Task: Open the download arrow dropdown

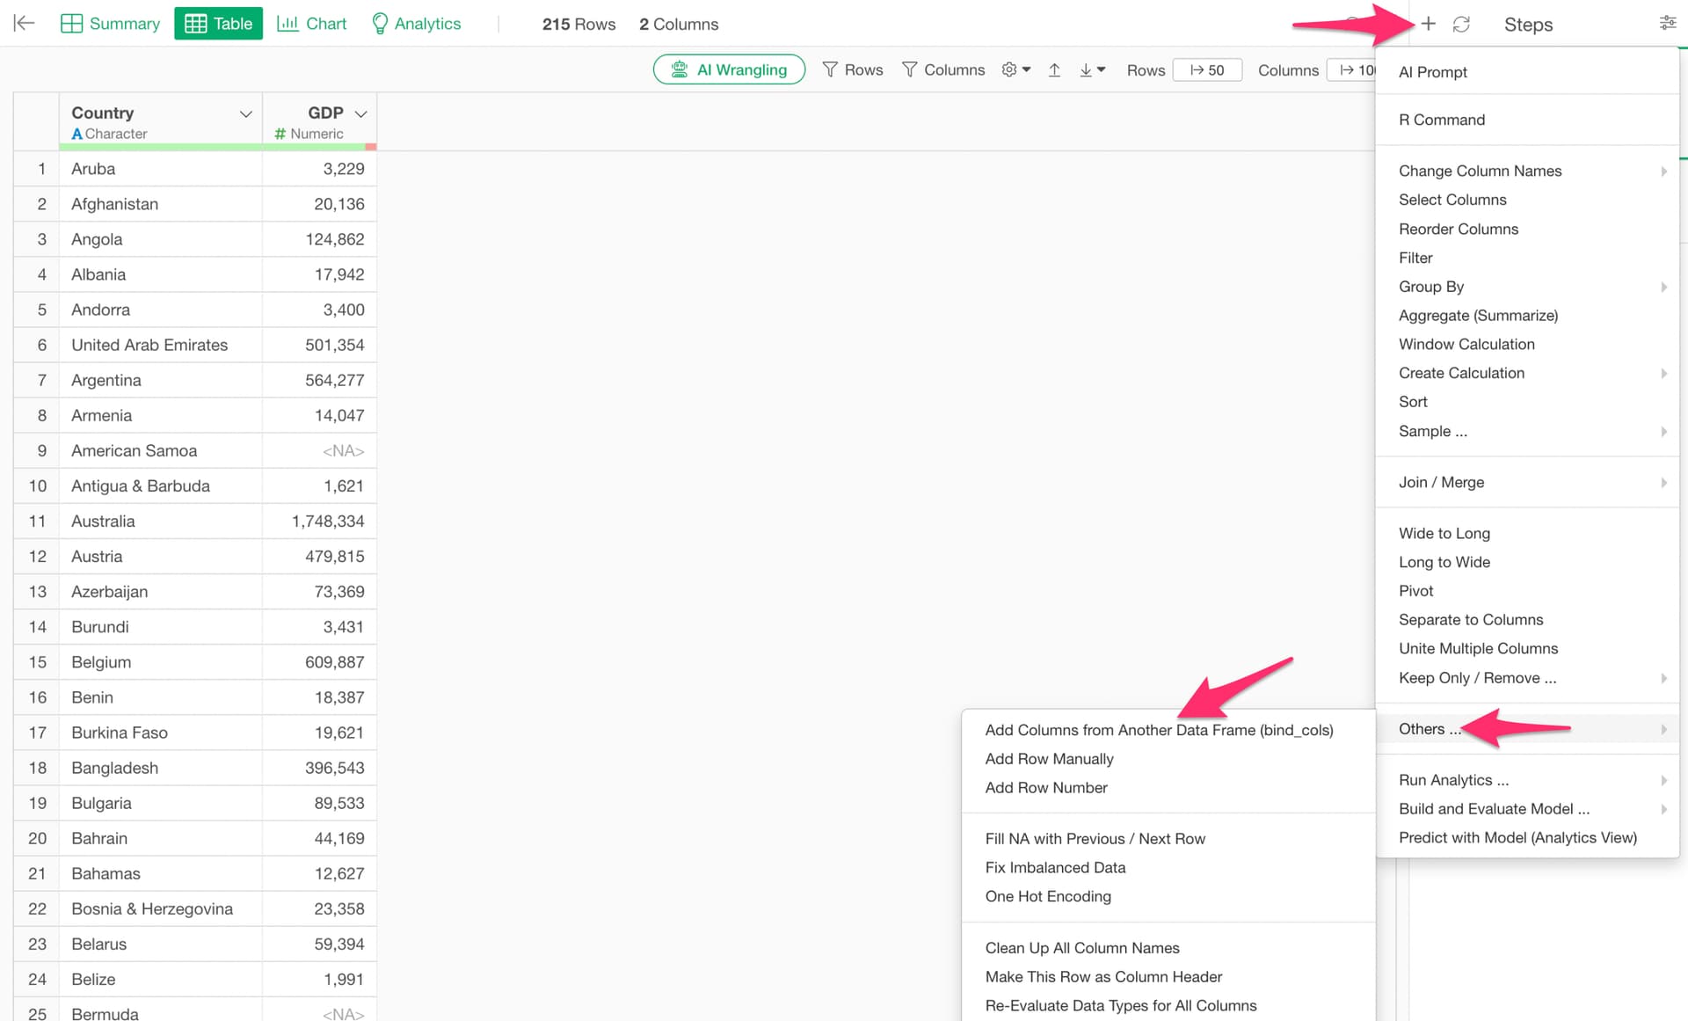Action: (x=1092, y=69)
